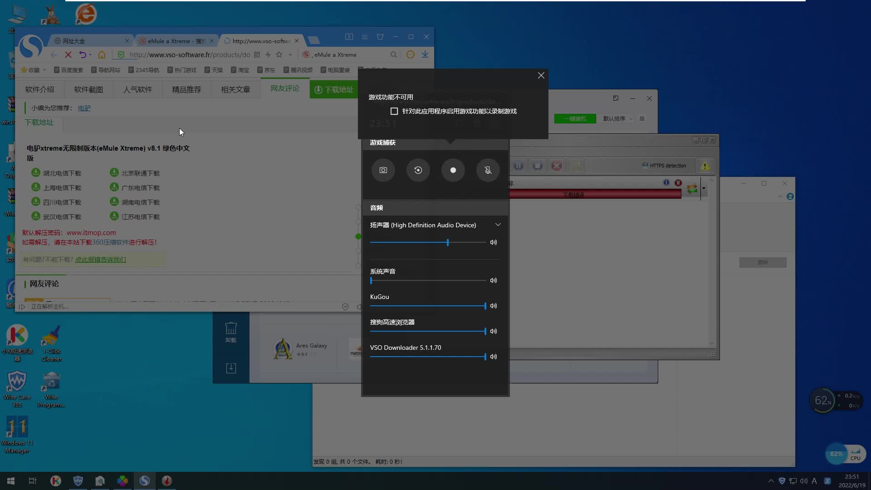This screenshot has height=490, width=871.
Task: Click the record last 30 seconds button
Action: coord(418,170)
